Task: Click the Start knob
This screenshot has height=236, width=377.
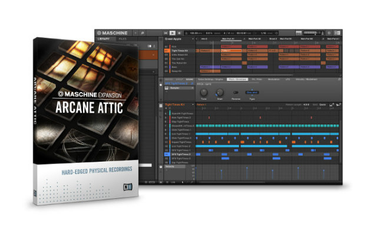Action: [x=220, y=92]
